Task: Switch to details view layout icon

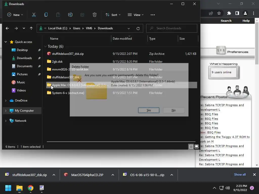Action: (191, 147)
